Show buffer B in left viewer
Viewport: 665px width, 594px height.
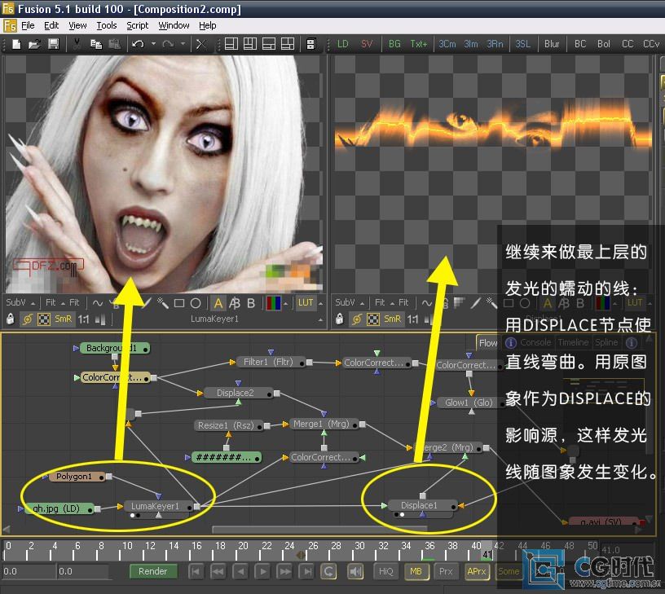click(x=251, y=303)
